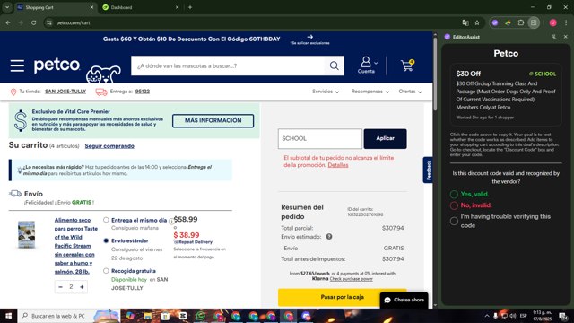This screenshot has height=323, width=574.
Task: Click MÁS INFORMACIÓN button
Action: [213, 120]
